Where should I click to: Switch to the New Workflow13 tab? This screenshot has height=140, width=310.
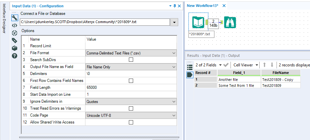coord(203,6)
